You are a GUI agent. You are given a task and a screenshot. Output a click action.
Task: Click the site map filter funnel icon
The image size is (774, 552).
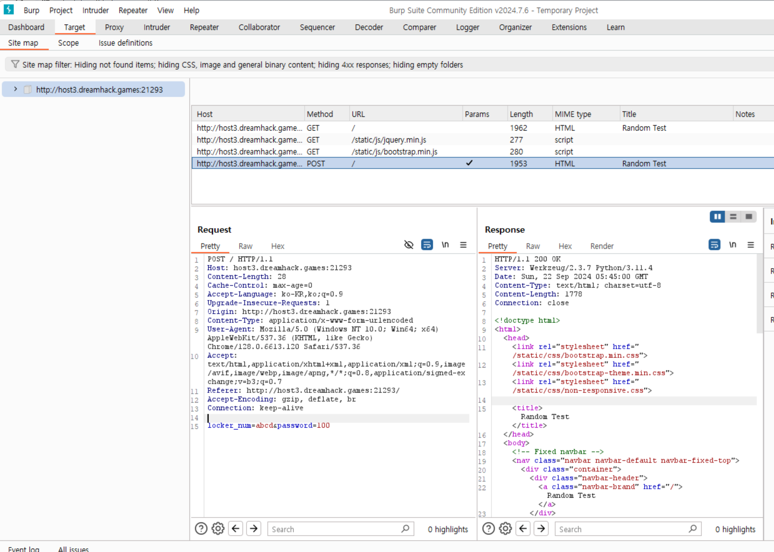(15, 64)
